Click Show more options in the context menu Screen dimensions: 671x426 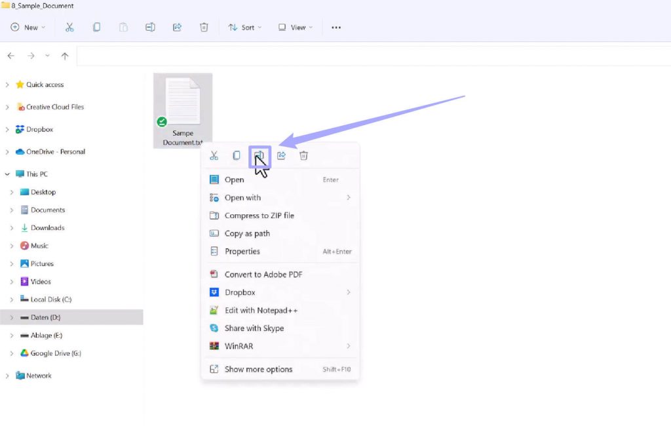(258, 369)
